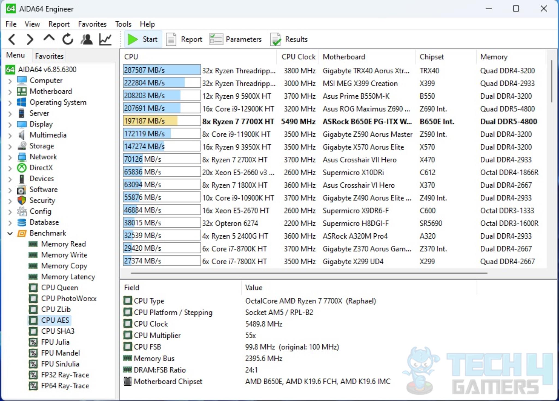This screenshot has width=559, height=401.
Task: Select the Config icon in tree
Action: (22, 211)
